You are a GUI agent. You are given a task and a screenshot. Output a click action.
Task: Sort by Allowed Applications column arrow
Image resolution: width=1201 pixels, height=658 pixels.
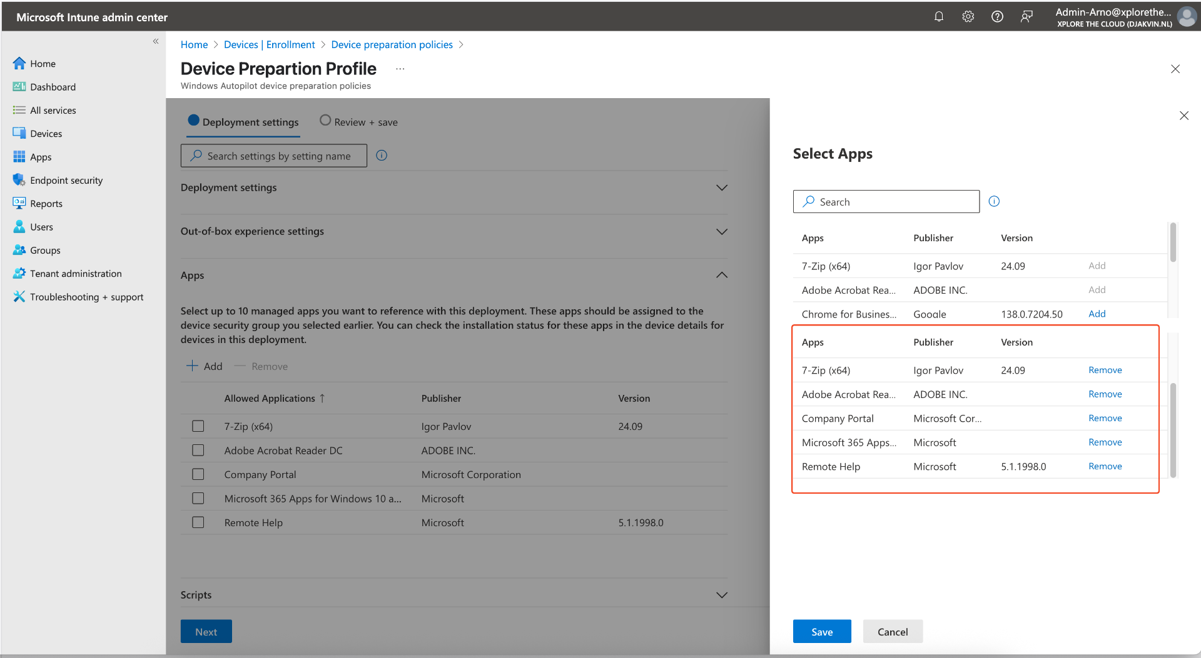tap(322, 398)
